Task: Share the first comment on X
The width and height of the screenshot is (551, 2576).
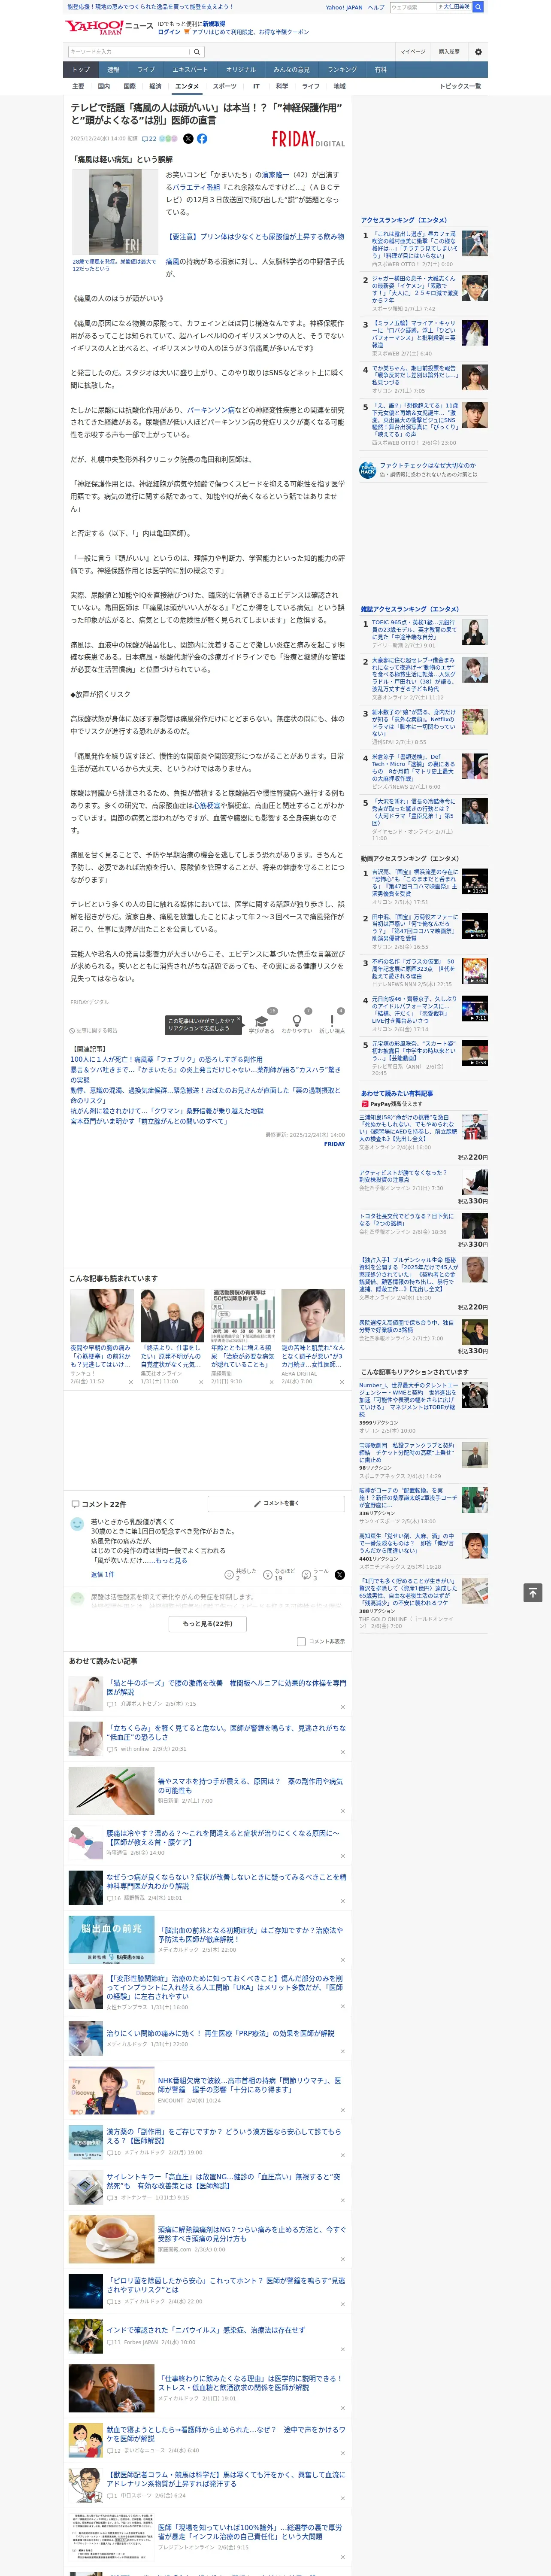Action: [340, 1575]
